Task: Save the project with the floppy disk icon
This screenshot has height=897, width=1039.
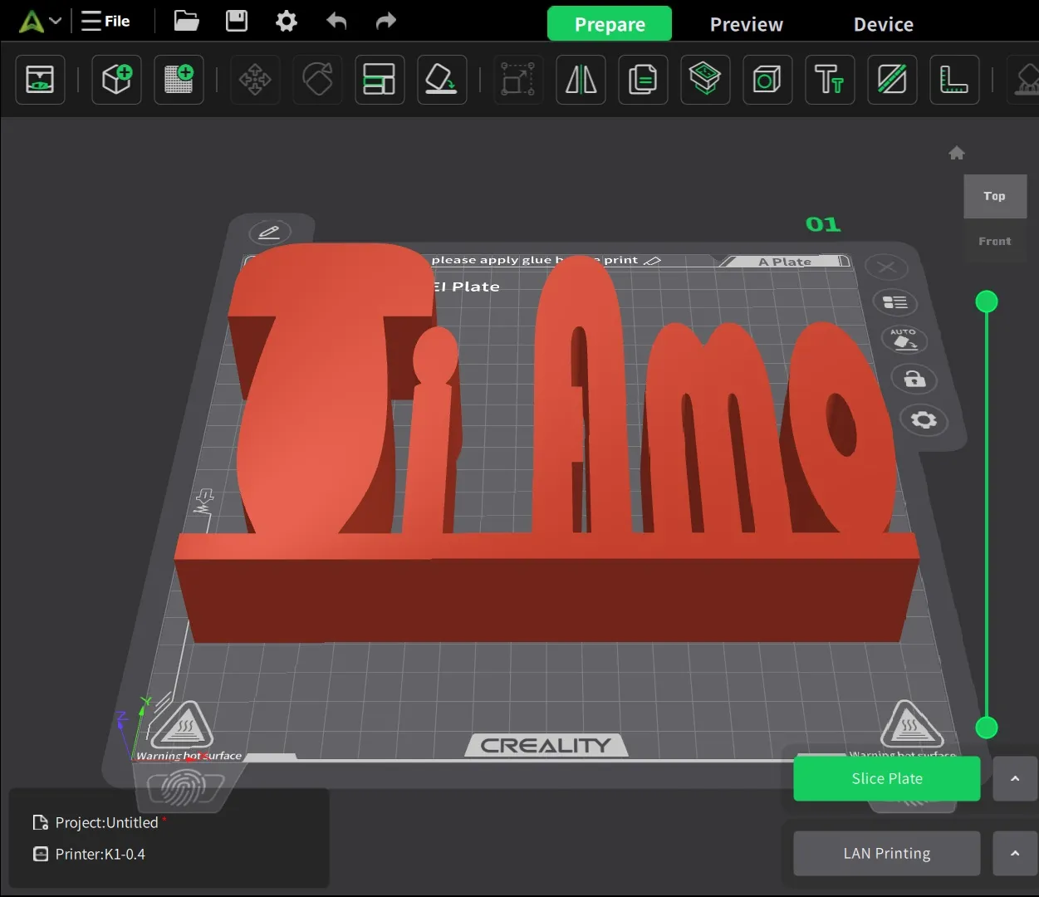Action: coord(237,21)
